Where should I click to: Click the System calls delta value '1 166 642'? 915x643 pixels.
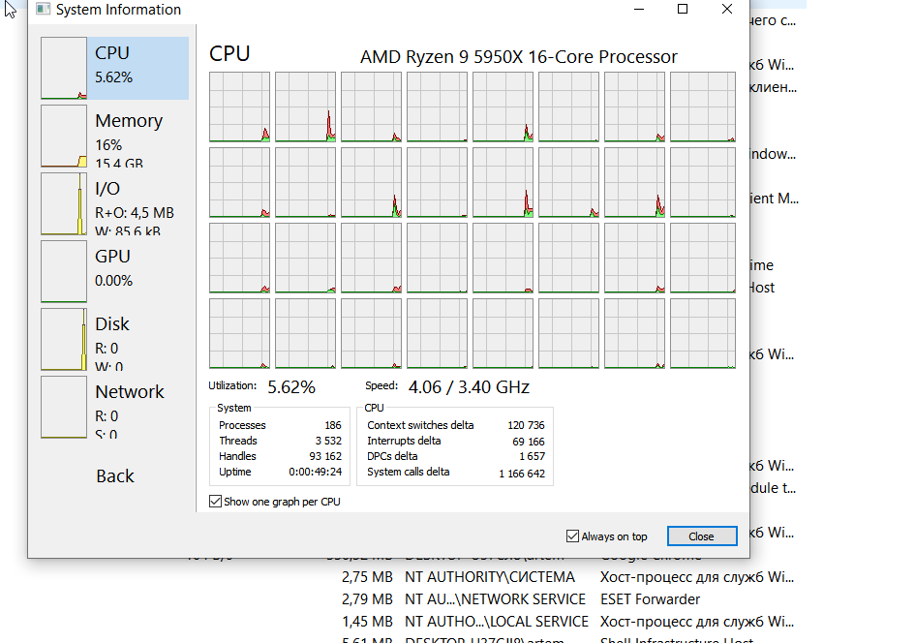pos(522,474)
